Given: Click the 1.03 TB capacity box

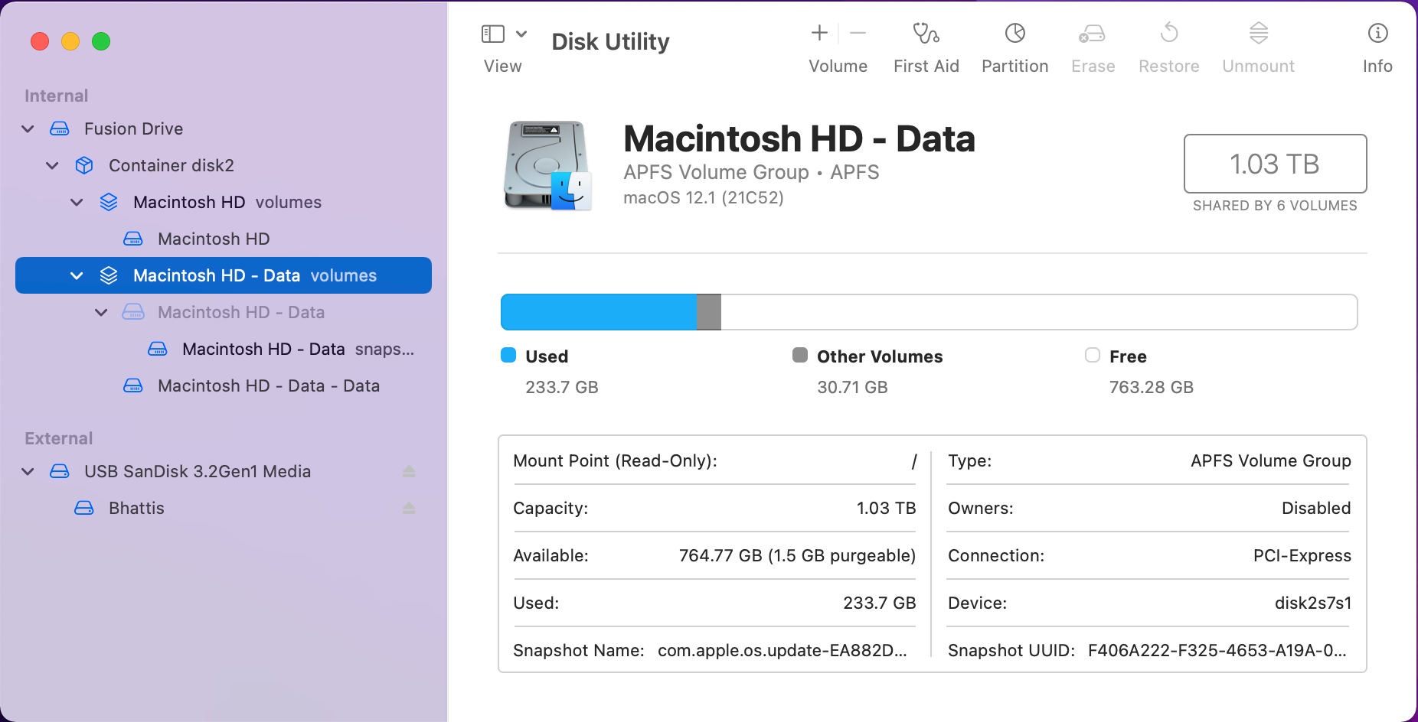Looking at the screenshot, I should [x=1275, y=164].
